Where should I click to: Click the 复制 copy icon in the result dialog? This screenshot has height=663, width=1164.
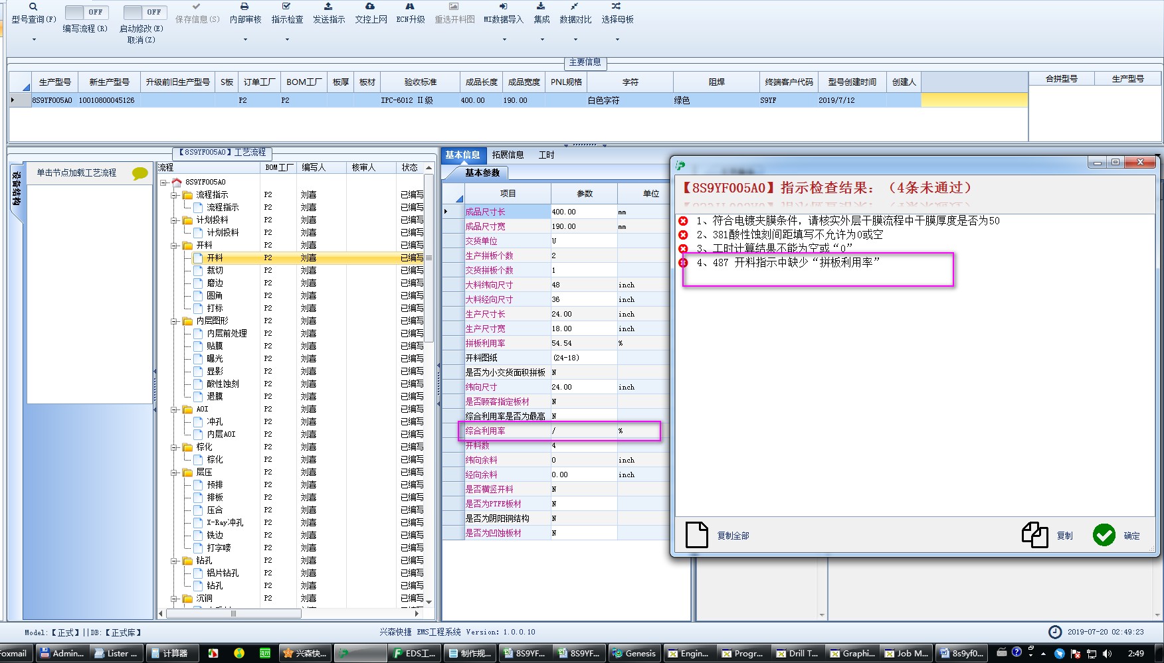click(x=1034, y=535)
